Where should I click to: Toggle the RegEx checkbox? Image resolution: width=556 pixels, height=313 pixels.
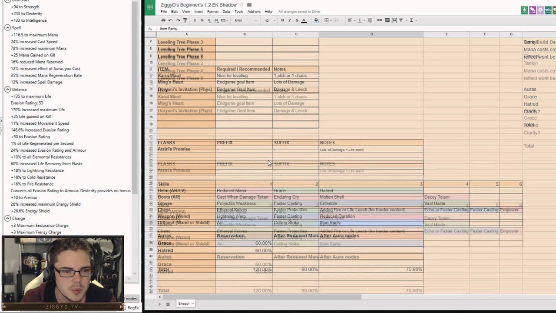click(125, 308)
